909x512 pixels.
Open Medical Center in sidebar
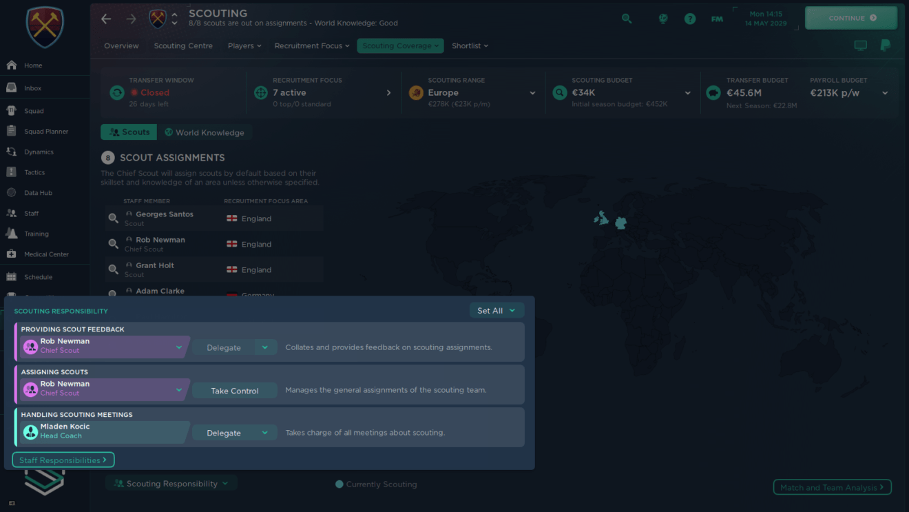click(x=46, y=254)
